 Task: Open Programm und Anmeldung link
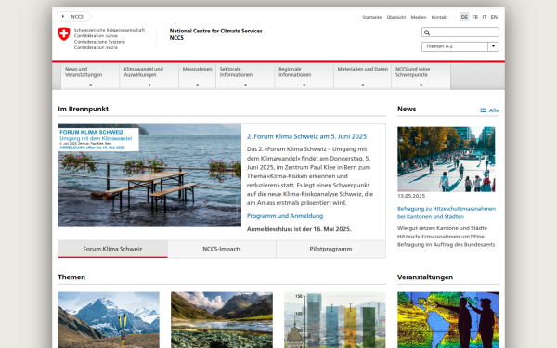tap(285, 216)
